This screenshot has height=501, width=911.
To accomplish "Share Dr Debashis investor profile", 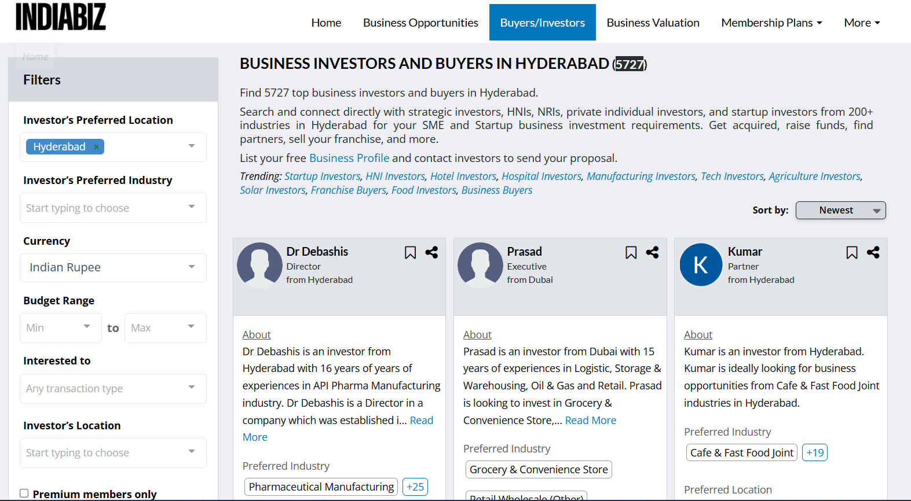I will [x=431, y=252].
